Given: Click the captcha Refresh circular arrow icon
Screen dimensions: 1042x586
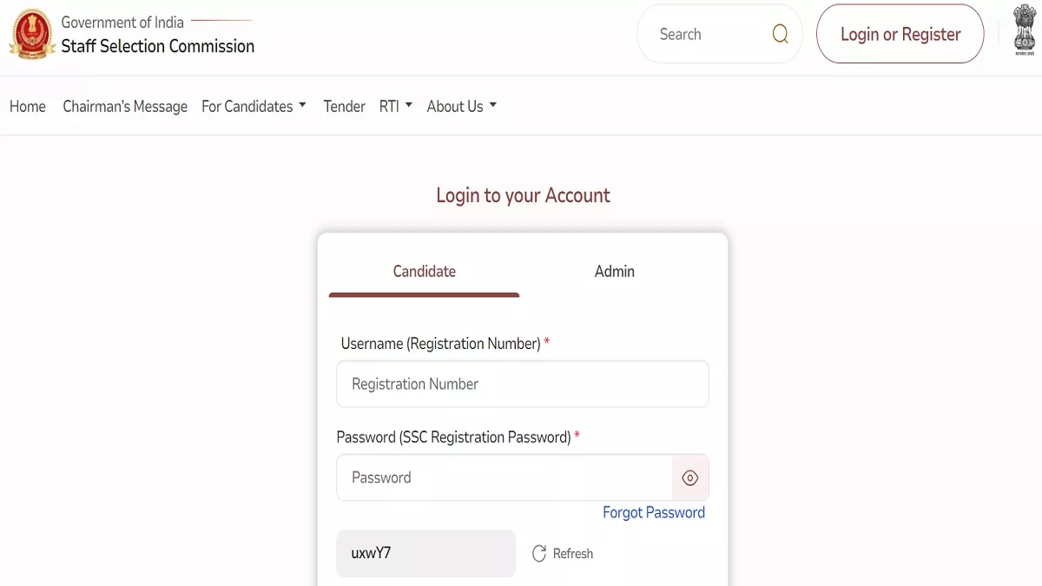Looking at the screenshot, I should pyautogui.click(x=539, y=554).
